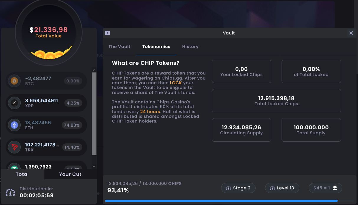Click the $45 = 1 chip price button

326,188
